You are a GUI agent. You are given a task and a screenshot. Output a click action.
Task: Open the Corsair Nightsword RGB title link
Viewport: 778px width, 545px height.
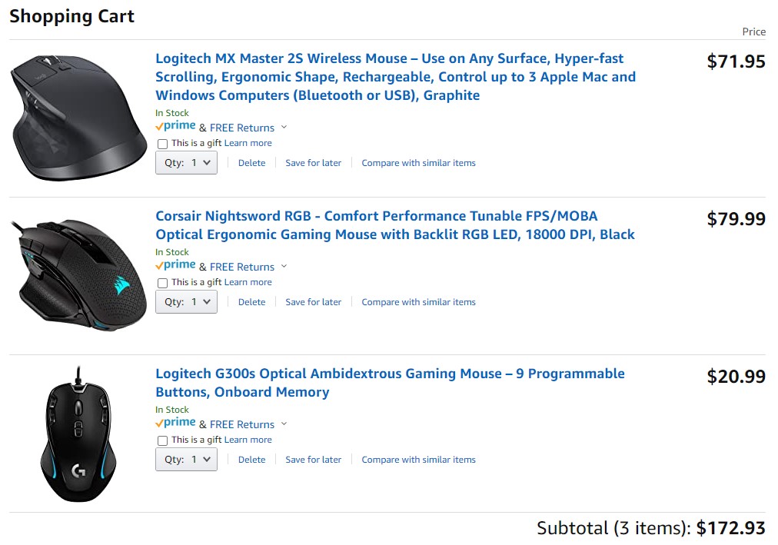[376, 217]
